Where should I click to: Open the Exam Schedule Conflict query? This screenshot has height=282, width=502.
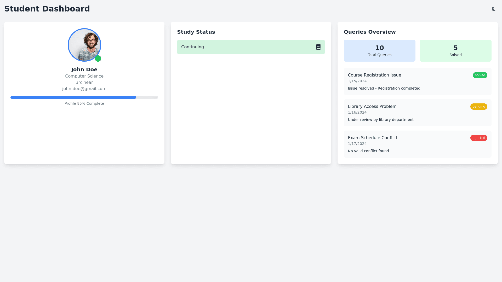pos(372,138)
